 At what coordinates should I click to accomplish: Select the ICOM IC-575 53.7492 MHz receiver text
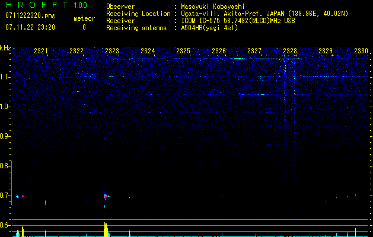click(238, 21)
